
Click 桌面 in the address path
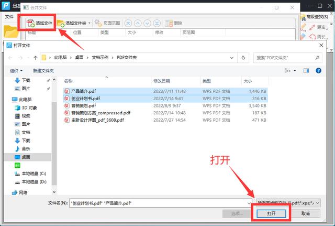(x=79, y=57)
